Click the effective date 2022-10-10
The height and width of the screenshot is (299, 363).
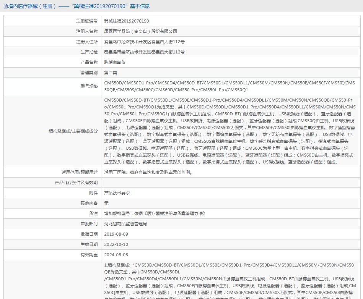tap(116, 244)
